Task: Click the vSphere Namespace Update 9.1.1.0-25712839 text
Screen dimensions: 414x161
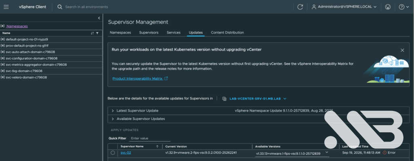Action: click(284, 110)
